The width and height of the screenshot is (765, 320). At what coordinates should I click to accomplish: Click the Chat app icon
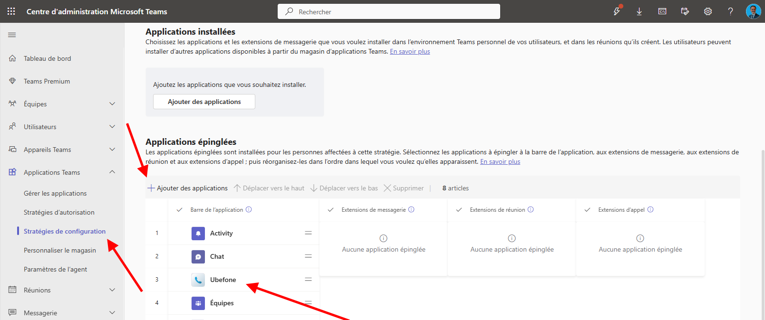coord(198,256)
